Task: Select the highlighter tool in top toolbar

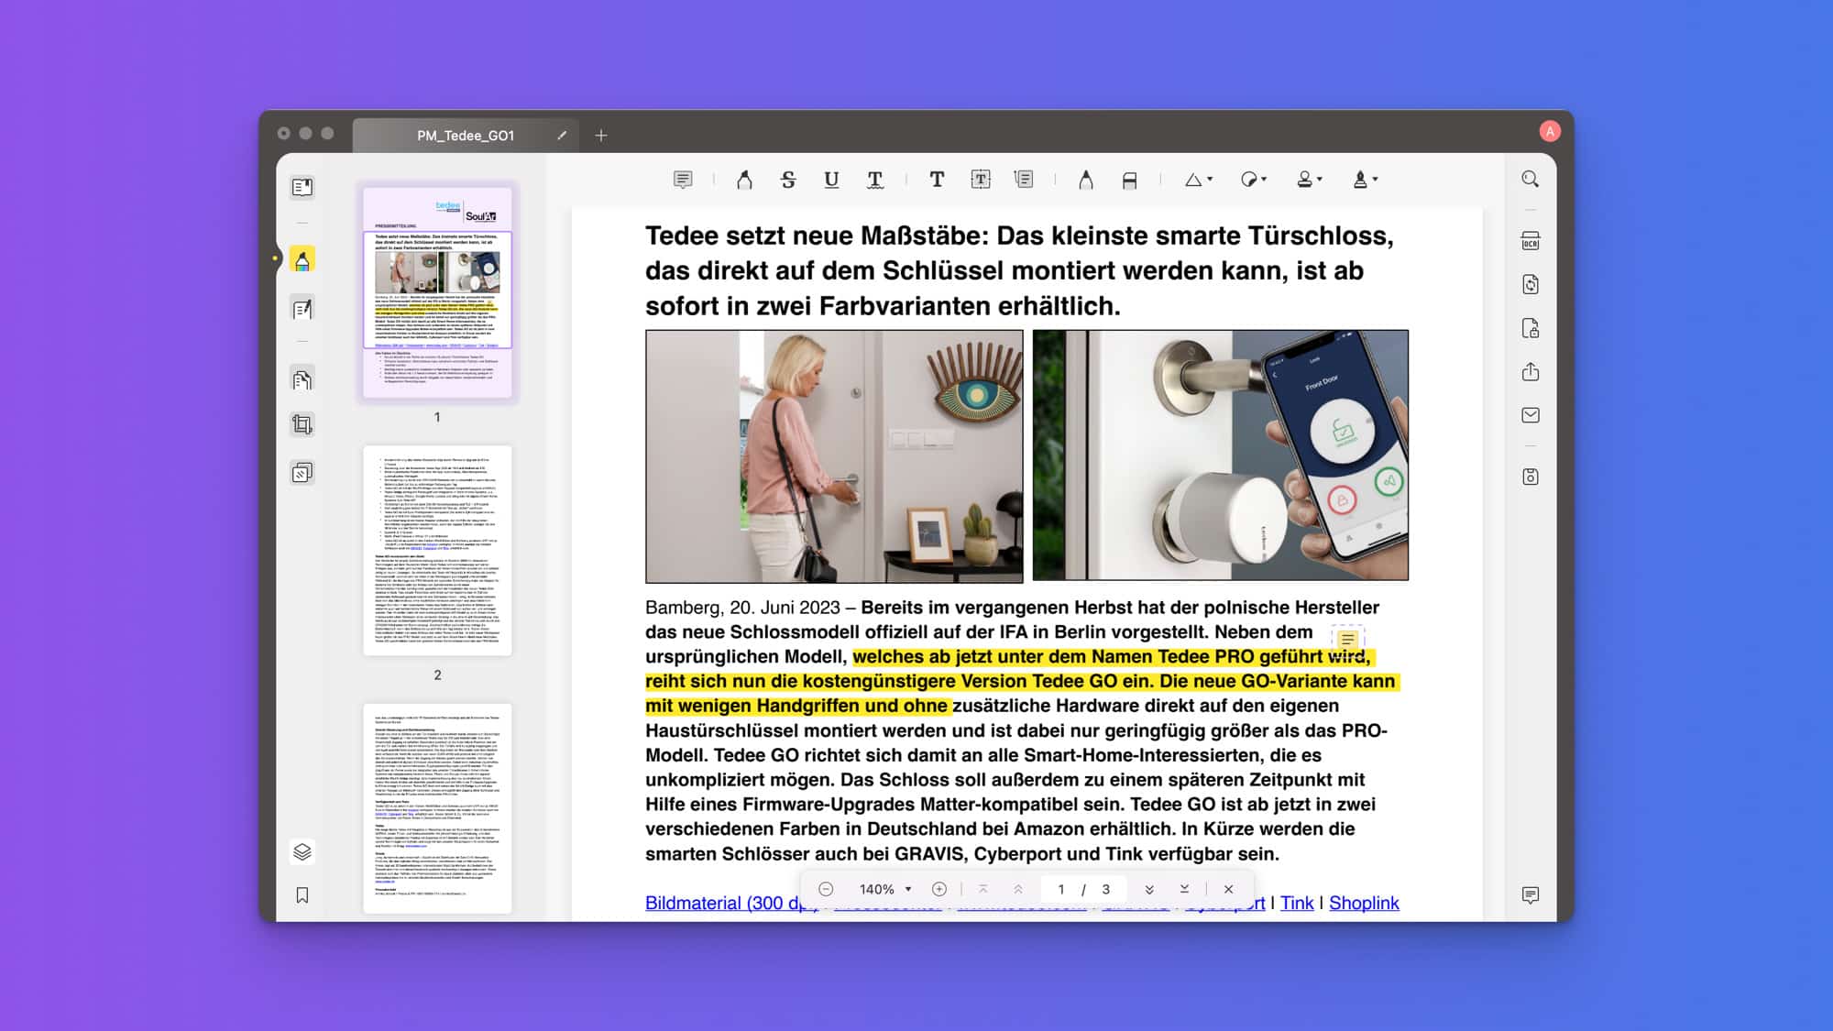Action: coord(744,180)
